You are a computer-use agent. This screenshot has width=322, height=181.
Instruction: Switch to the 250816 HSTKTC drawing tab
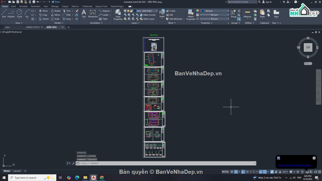(x=33, y=27)
